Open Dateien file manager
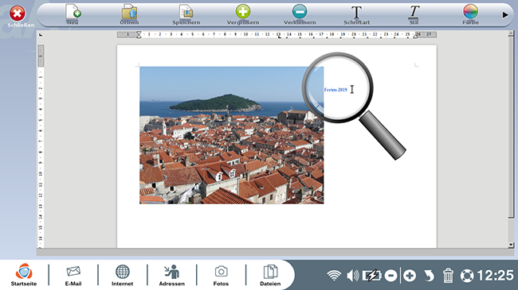 [x=270, y=275]
